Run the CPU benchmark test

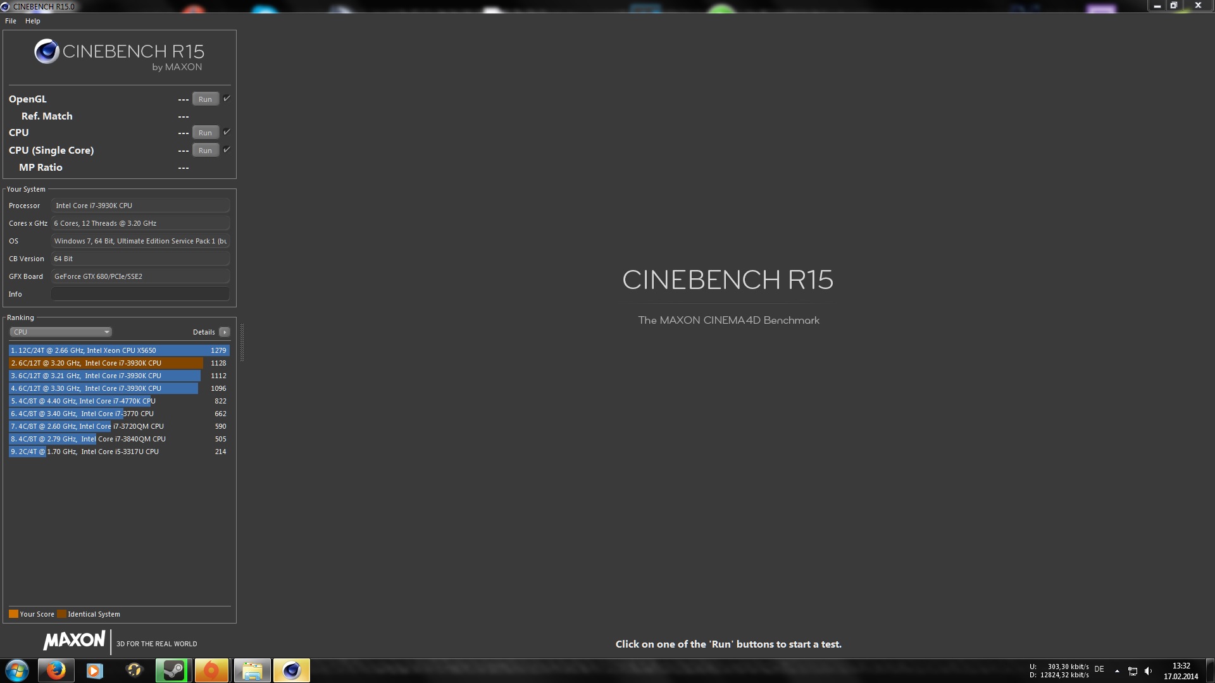[x=205, y=133]
